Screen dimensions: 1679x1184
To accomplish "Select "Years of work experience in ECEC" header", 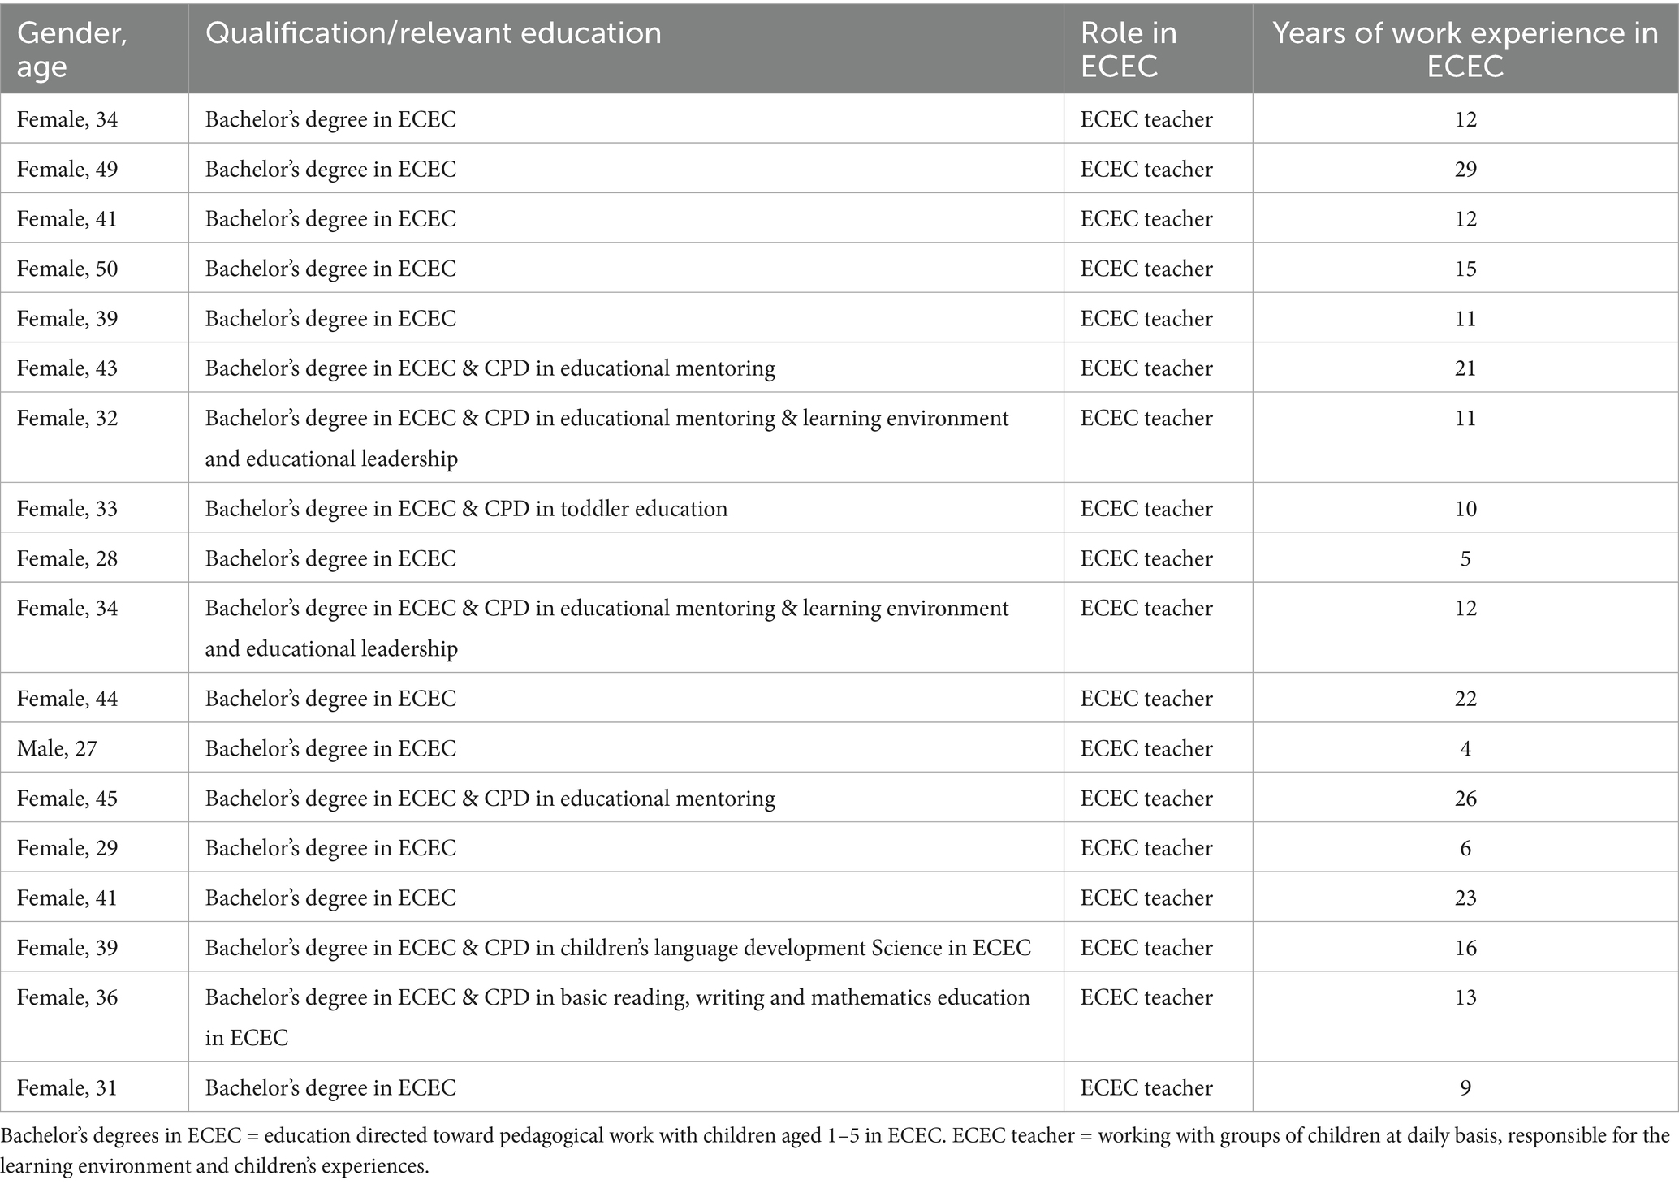I will (1465, 49).
